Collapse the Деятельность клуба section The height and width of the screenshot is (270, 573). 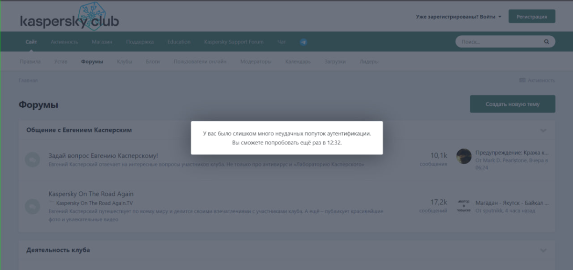[x=543, y=250]
